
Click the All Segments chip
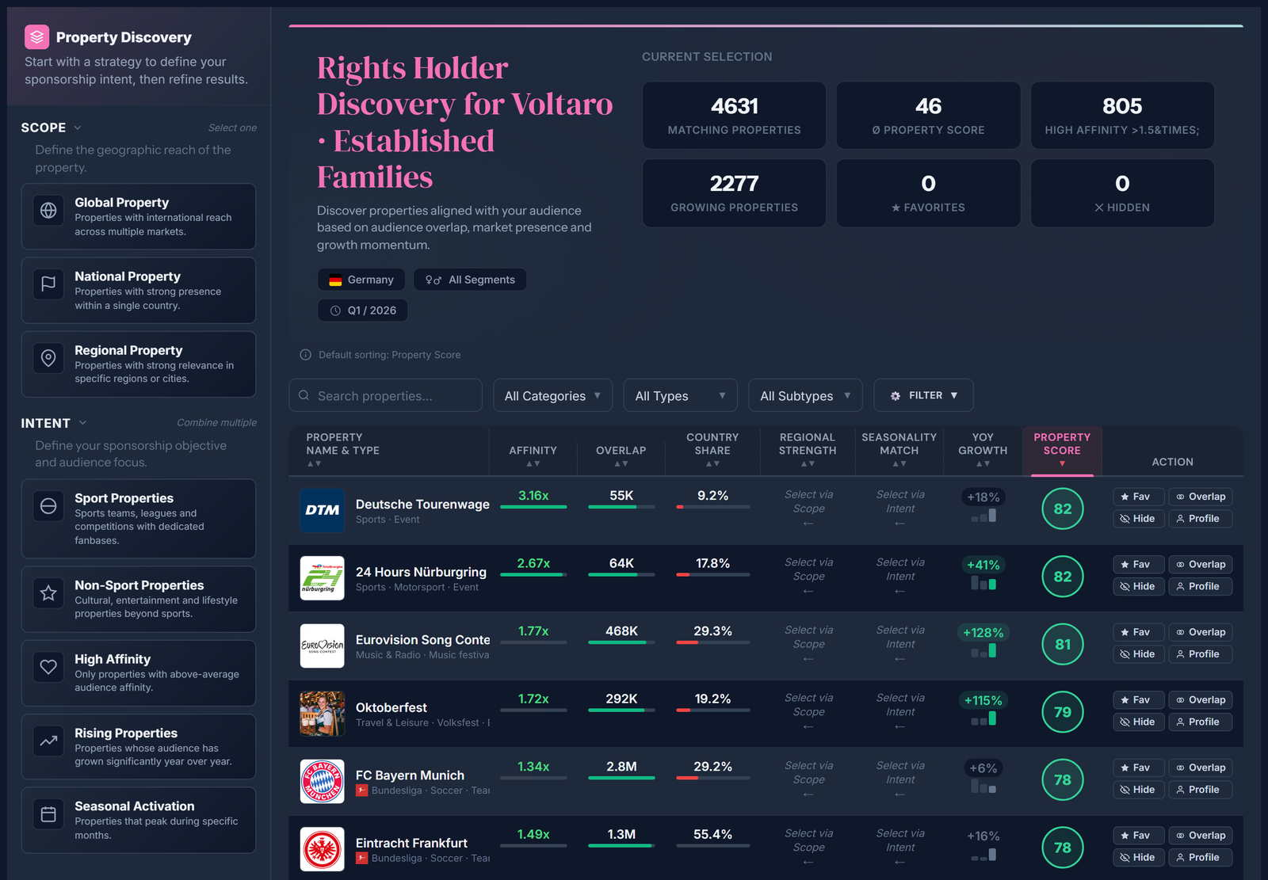coord(470,280)
